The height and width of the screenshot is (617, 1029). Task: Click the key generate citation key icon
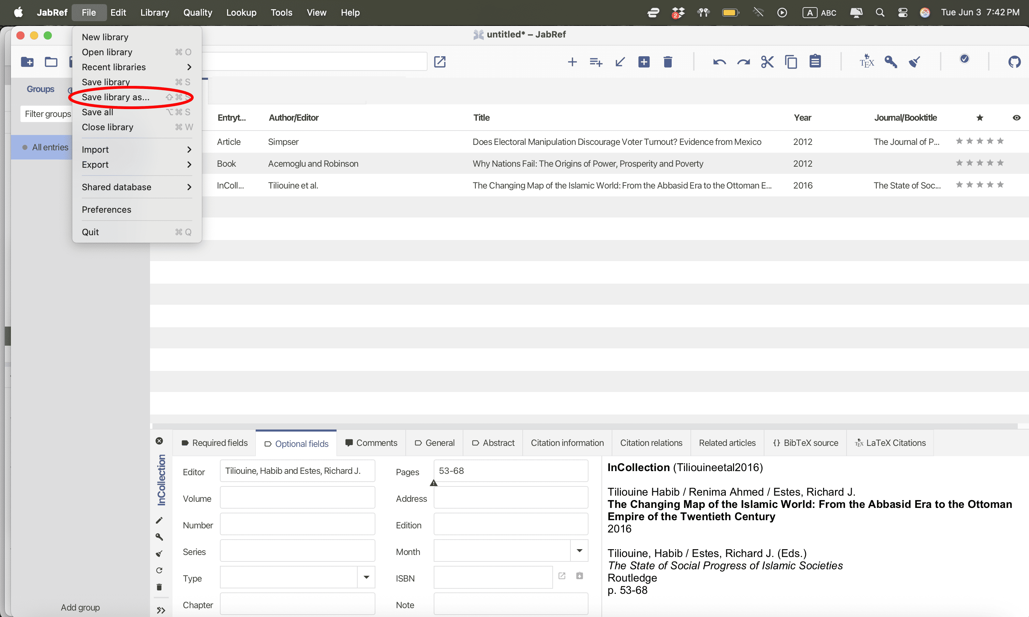pyautogui.click(x=891, y=62)
